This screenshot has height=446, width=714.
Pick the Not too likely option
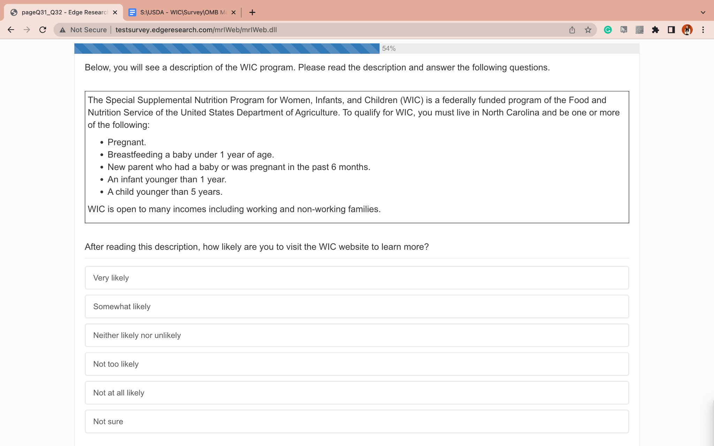click(357, 364)
